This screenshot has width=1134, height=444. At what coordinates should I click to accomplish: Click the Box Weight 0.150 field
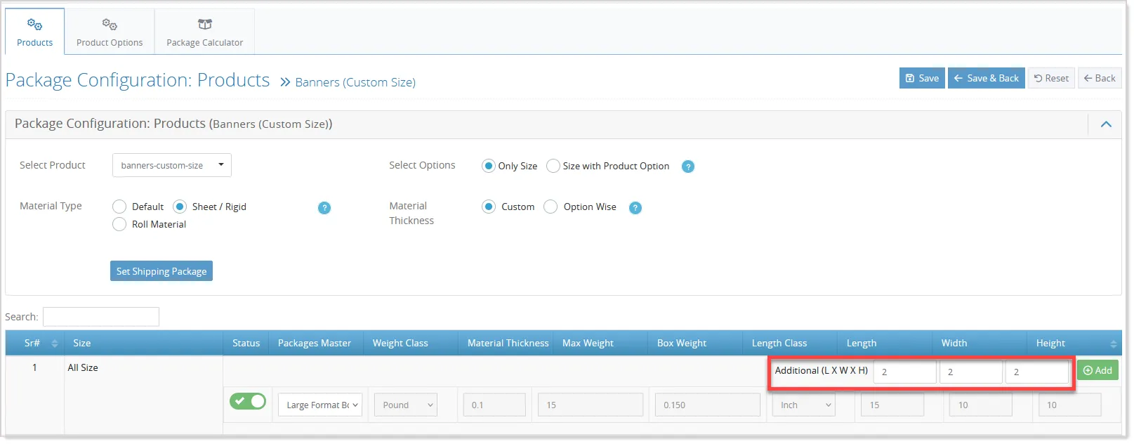pyautogui.click(x=708, y=405)
